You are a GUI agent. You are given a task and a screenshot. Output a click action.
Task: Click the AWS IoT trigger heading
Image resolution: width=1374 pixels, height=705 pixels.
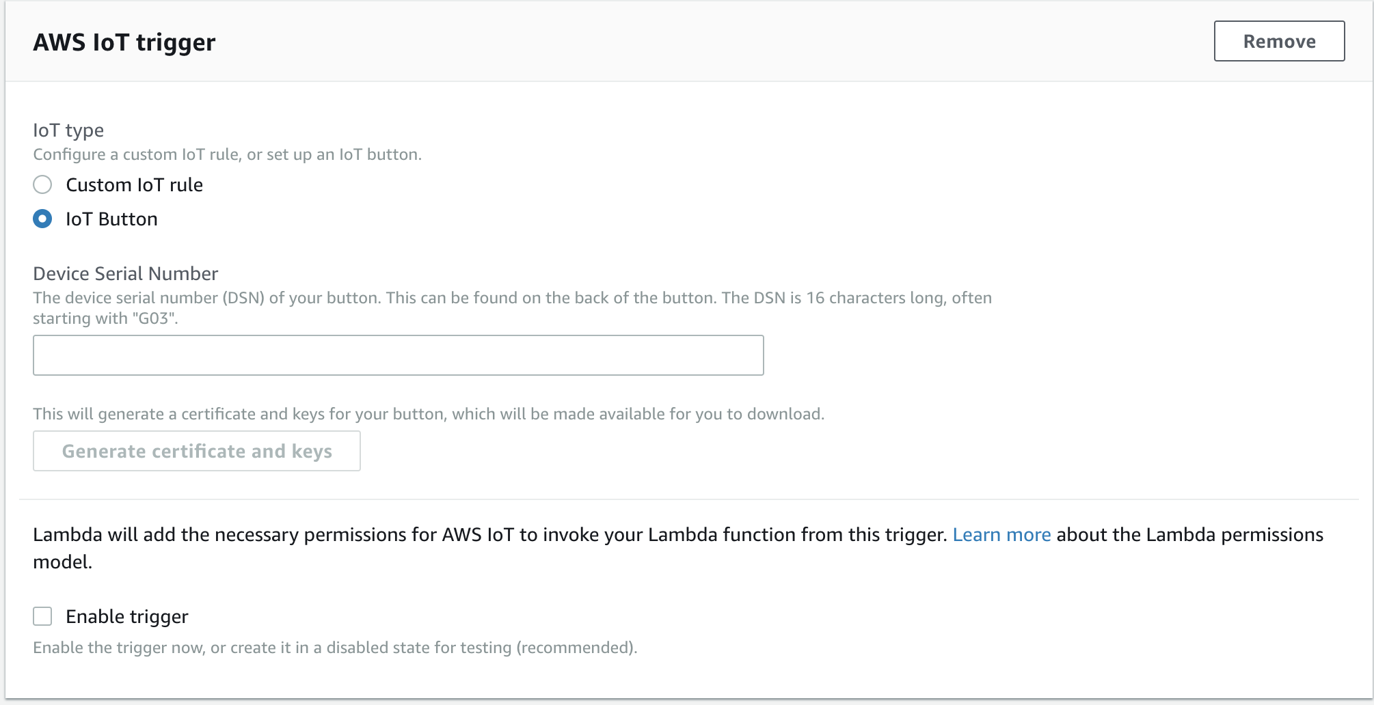pyautogui.click(x=124, y=42)
